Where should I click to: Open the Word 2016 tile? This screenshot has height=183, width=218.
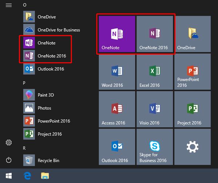coord(117,72)
